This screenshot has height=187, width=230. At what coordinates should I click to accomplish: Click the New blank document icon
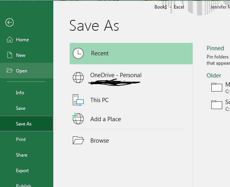point(10,55)
